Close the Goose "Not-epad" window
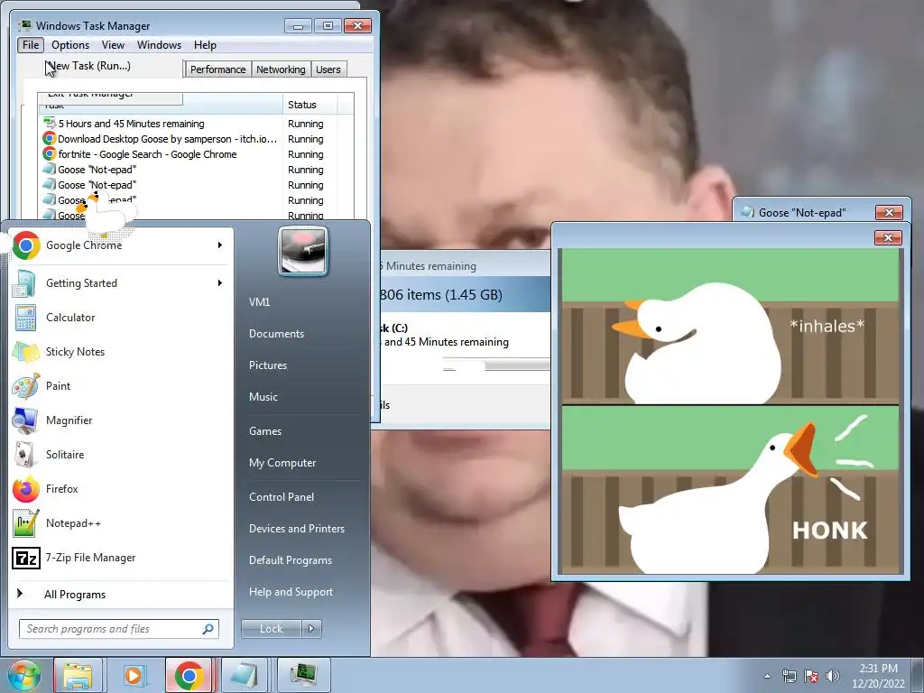Screen dimensions: 924x693 [x=889, y=213]
